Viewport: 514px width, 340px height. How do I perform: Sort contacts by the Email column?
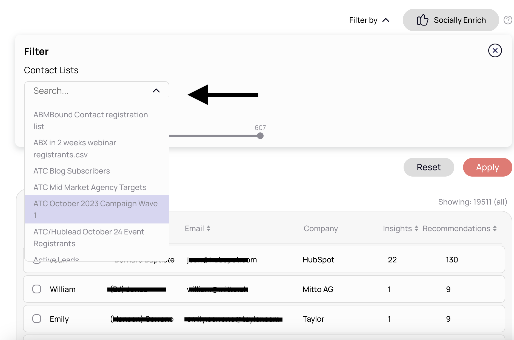tap(208, 228)
